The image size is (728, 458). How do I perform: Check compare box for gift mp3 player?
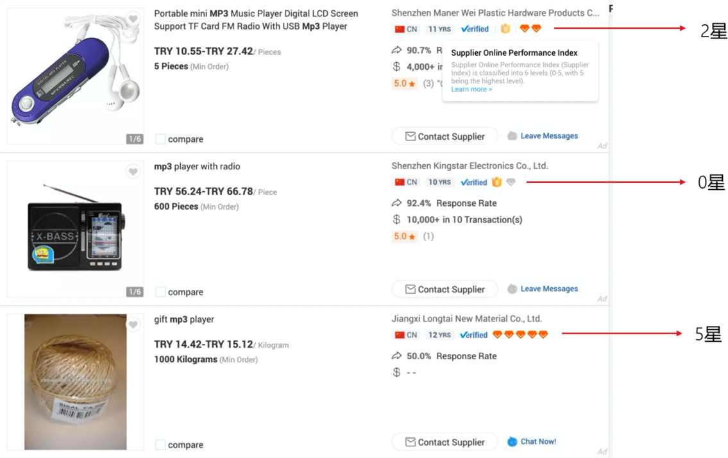pyautogui.click(x=160, y=445)
